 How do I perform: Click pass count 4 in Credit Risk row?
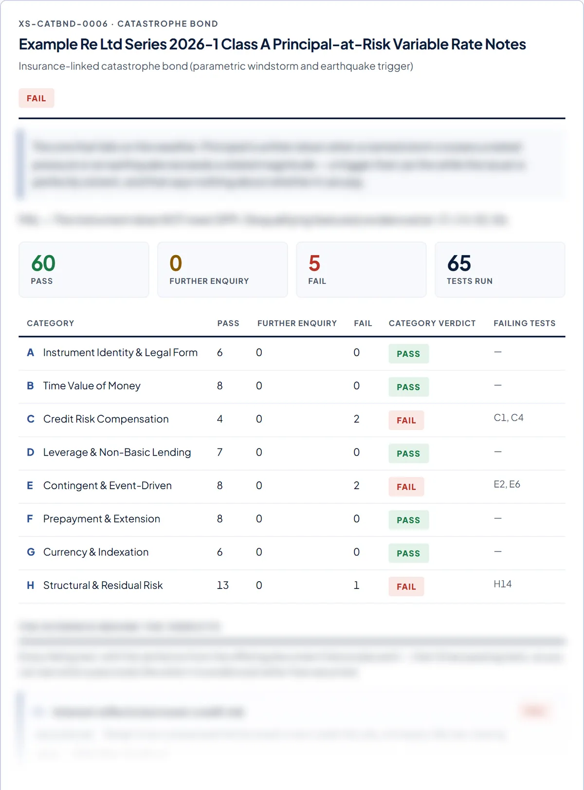220,419
